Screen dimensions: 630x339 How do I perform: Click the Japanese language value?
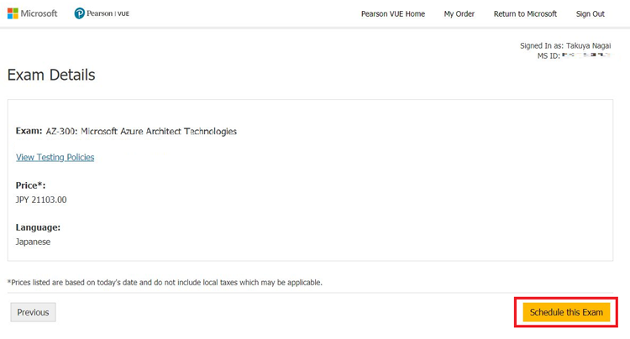33,242
